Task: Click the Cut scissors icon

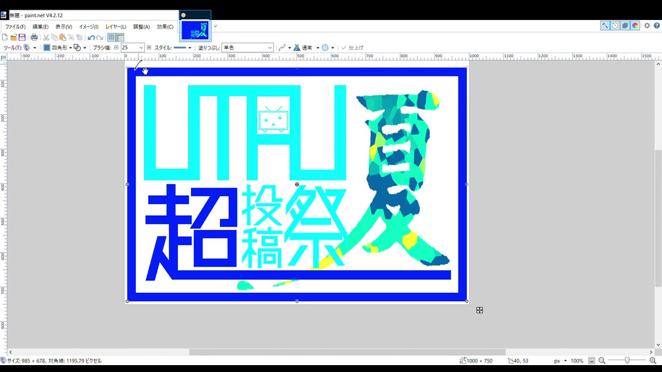Action: pos(46,37)
